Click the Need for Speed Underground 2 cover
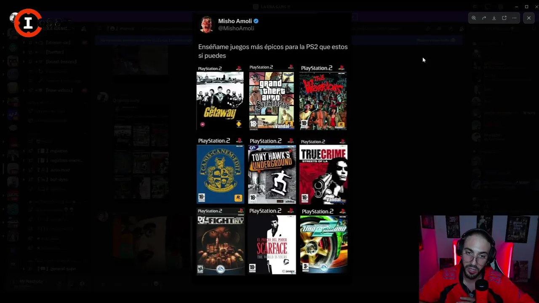Viewport: 539px width, 303px height. [x=324, y=241]
